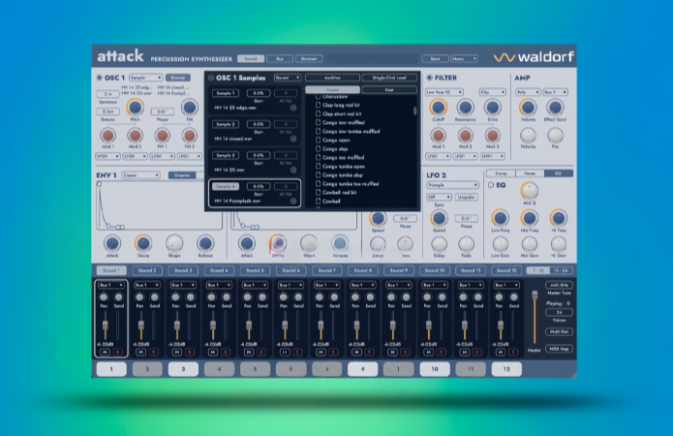This screenshot has height=436, width=673.
Task: Adjust the ENV 1 Attack knob
Action: 112,243
